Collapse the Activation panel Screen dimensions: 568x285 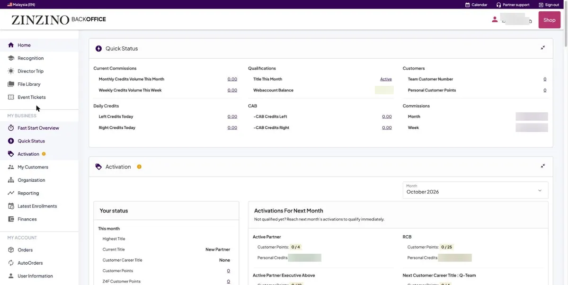pyautogui.click(x=543, y=166)
